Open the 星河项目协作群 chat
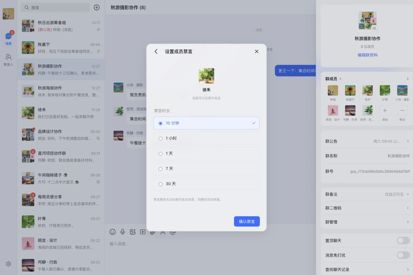Viewport: 413px width, 275px height. pos(61,157)
